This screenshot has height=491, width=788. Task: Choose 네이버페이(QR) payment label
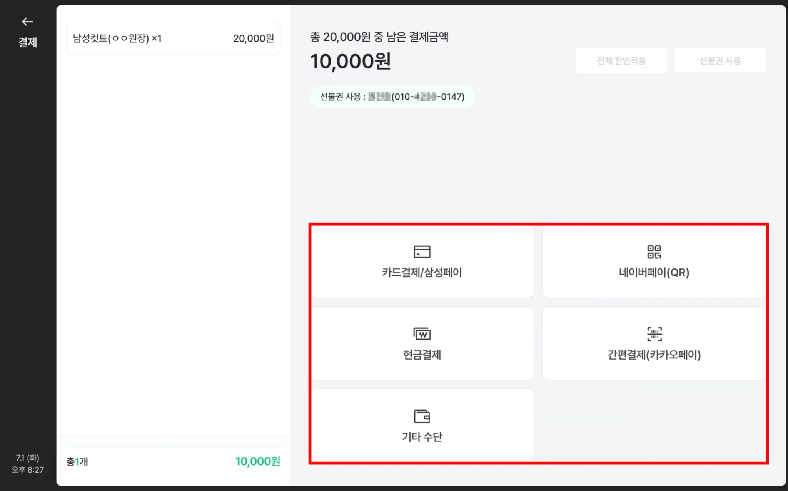pyautogui.click(x=654, y=273)
